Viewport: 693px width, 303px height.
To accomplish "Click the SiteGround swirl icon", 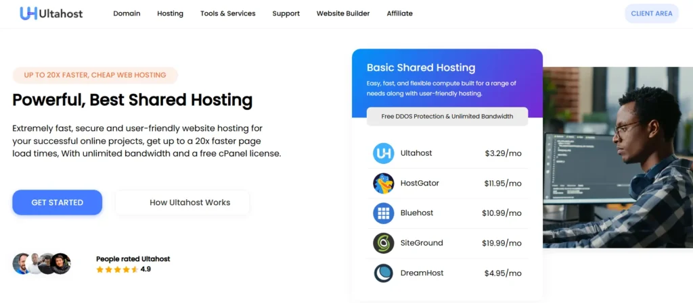I will (383, 243).
